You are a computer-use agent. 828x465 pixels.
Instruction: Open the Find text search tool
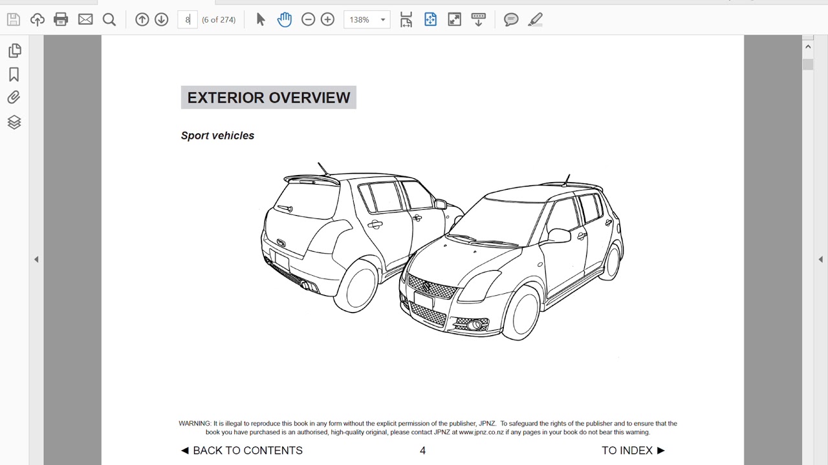coord(109,19)
